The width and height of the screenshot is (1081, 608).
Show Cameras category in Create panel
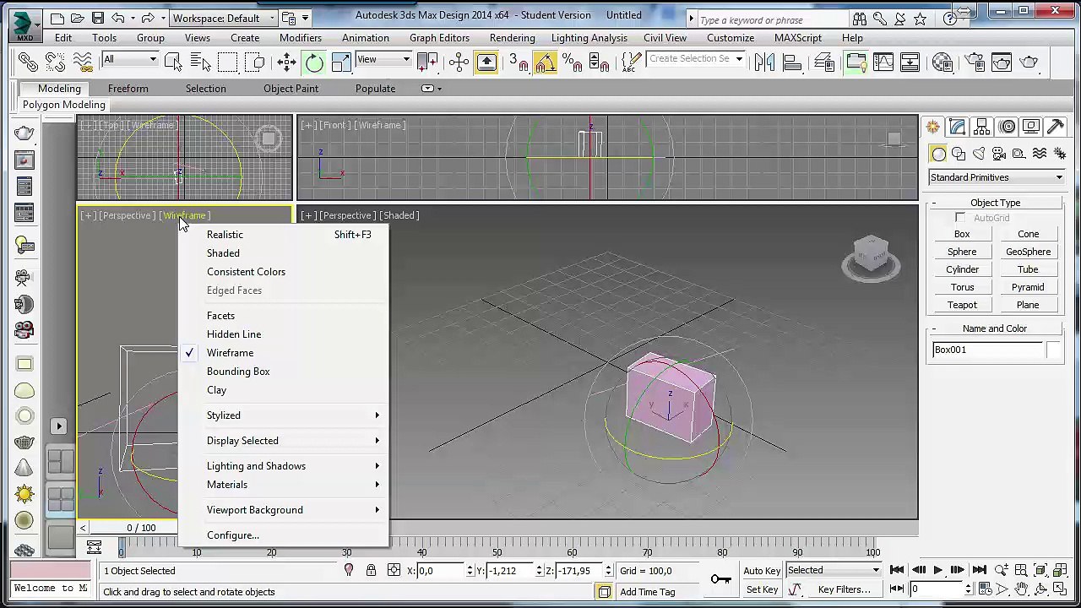click(999, 154)
